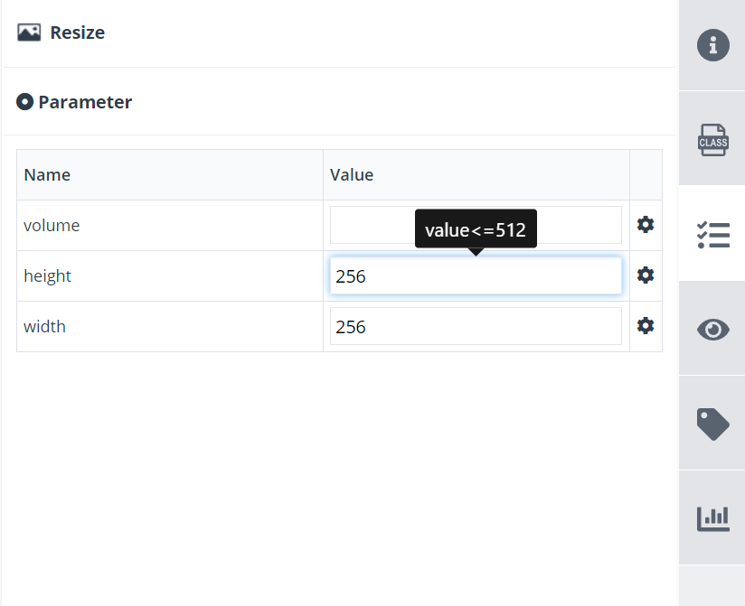Click the gear icon for volume
This screenshot has width=745, height=606.
(646, 225)
